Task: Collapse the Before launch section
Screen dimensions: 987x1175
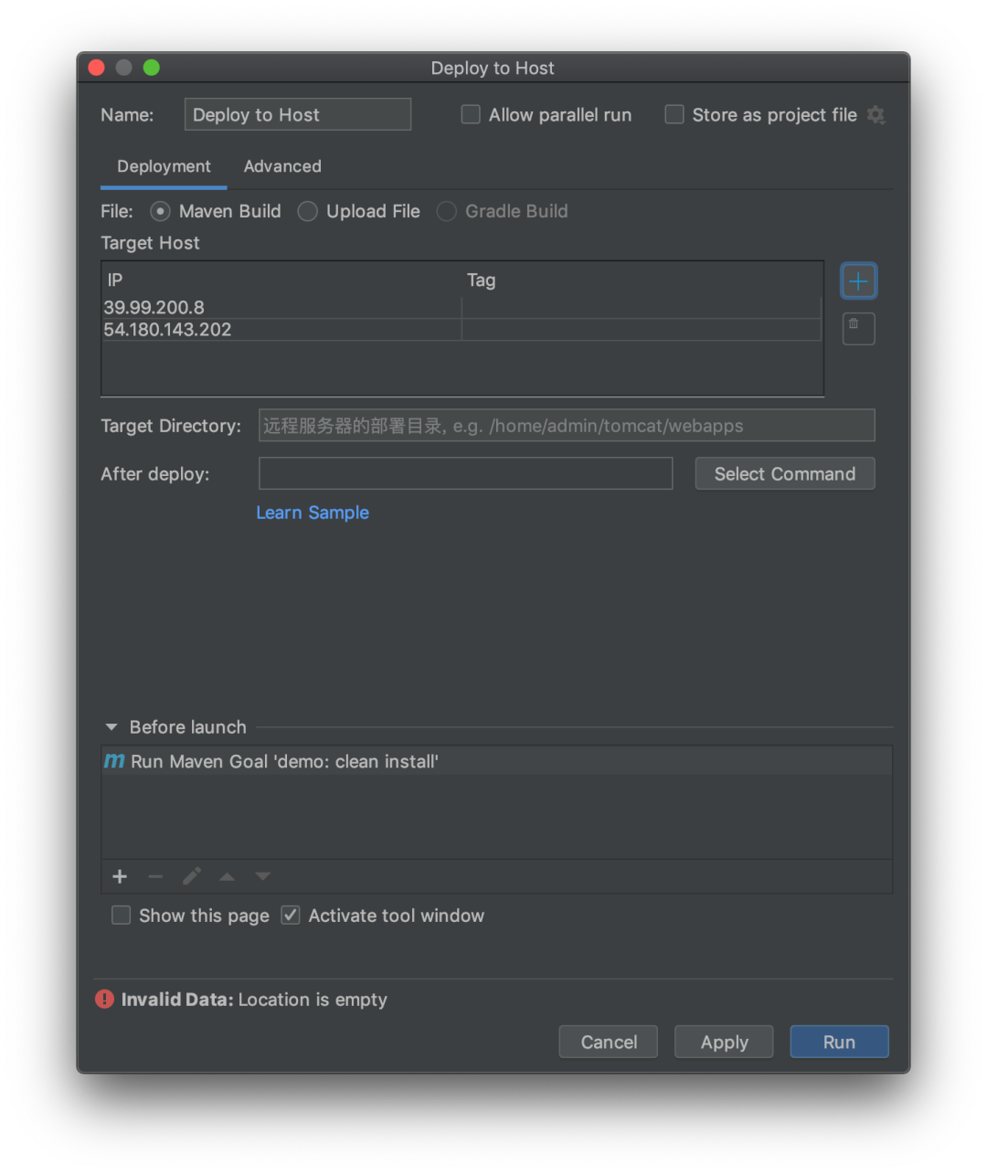Action: 111,727
